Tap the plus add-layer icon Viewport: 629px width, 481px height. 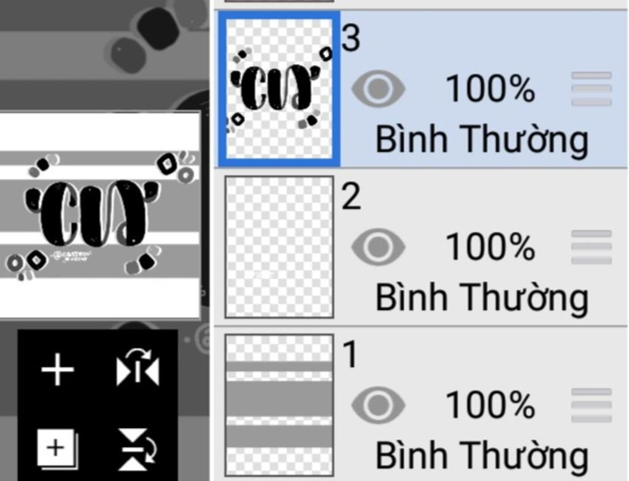(x=58, y=369)
